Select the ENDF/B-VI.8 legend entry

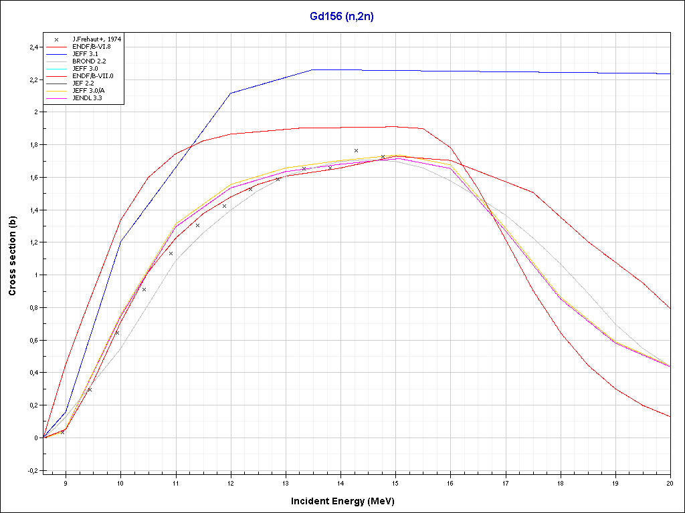tap(92, 47)
